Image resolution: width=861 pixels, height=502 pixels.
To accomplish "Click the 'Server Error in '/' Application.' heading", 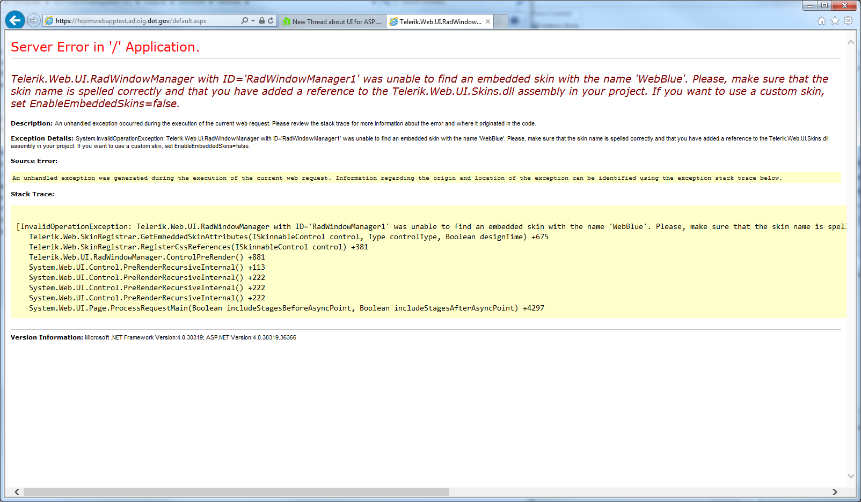I will point(105,47).
